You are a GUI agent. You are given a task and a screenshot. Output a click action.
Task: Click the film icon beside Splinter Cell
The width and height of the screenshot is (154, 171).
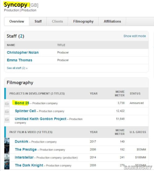(x=7, y=111)
